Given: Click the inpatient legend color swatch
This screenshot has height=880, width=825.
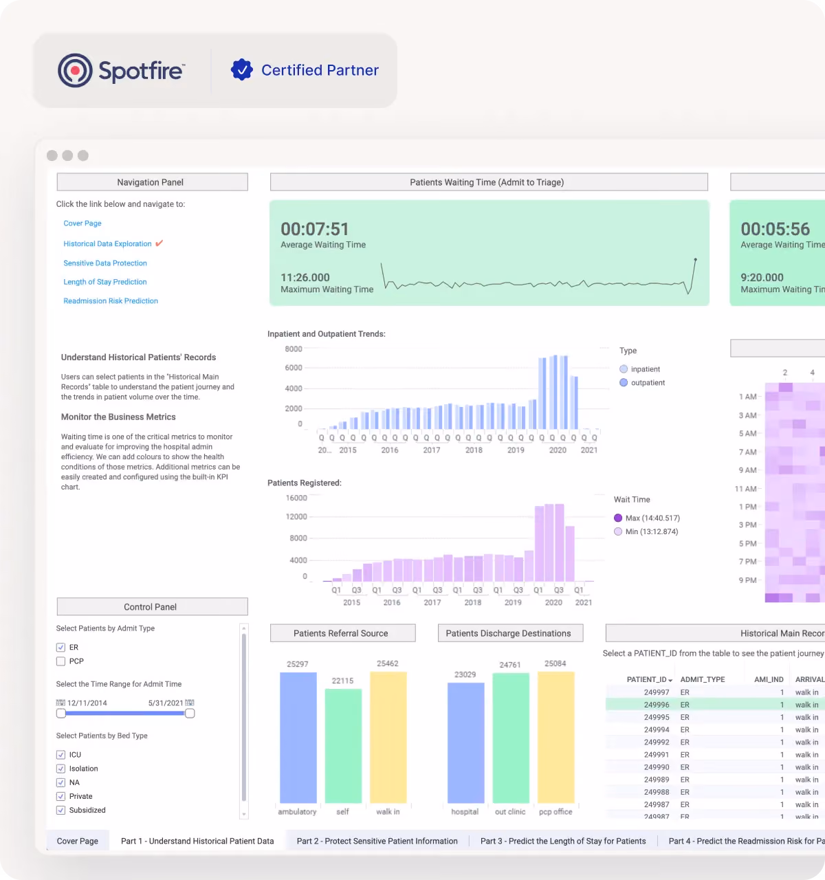Looking at the screenshot, I should [624, 369].
